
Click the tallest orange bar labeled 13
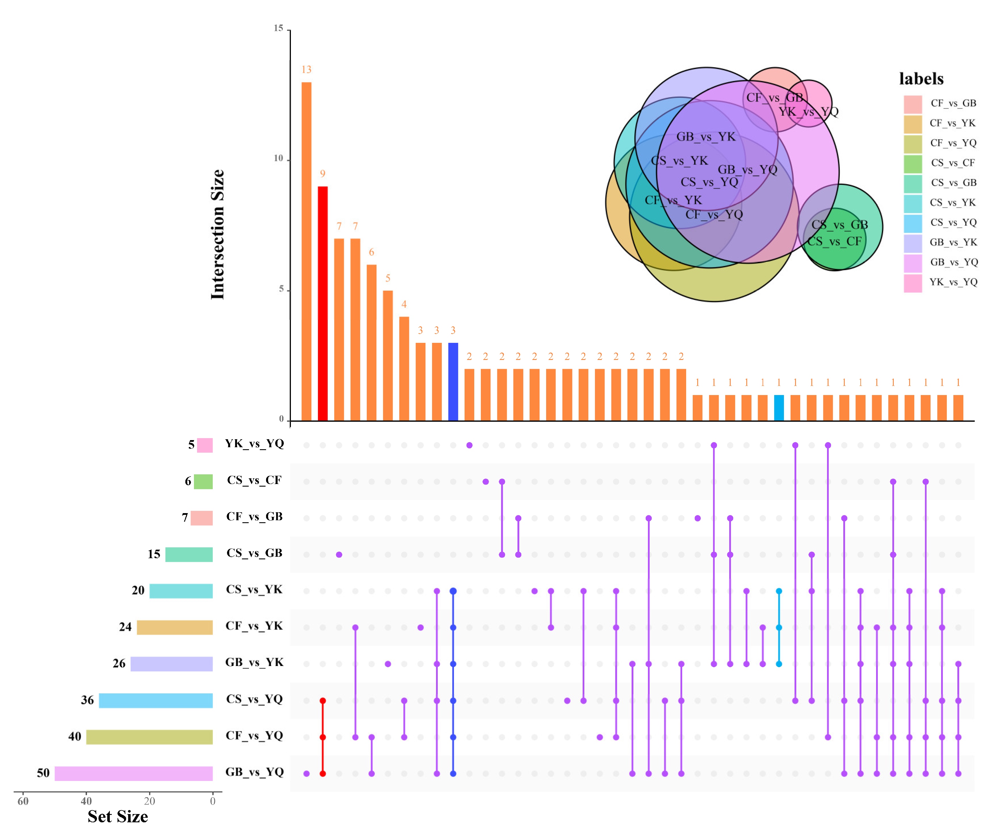pyautogui.click(x=306, y=251)
